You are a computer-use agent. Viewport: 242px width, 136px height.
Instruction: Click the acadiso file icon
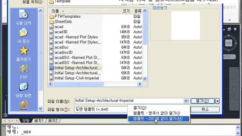click(x=51, y=48)
